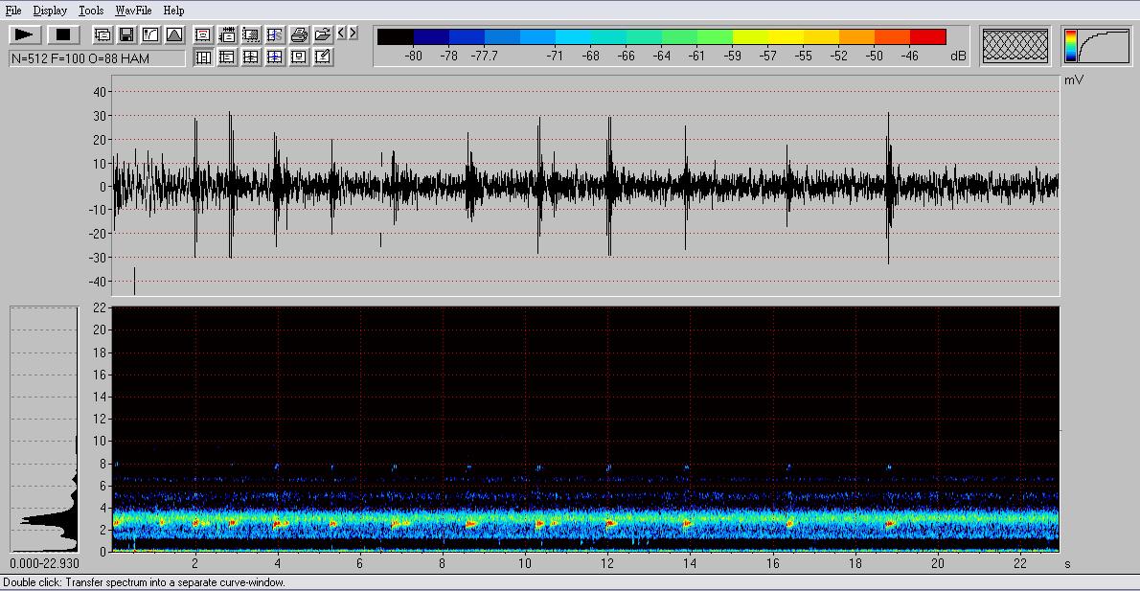This screenshot has height=591, width=1140.
Task: Click the left arrow scroll button
Action: tap(341, 34)
